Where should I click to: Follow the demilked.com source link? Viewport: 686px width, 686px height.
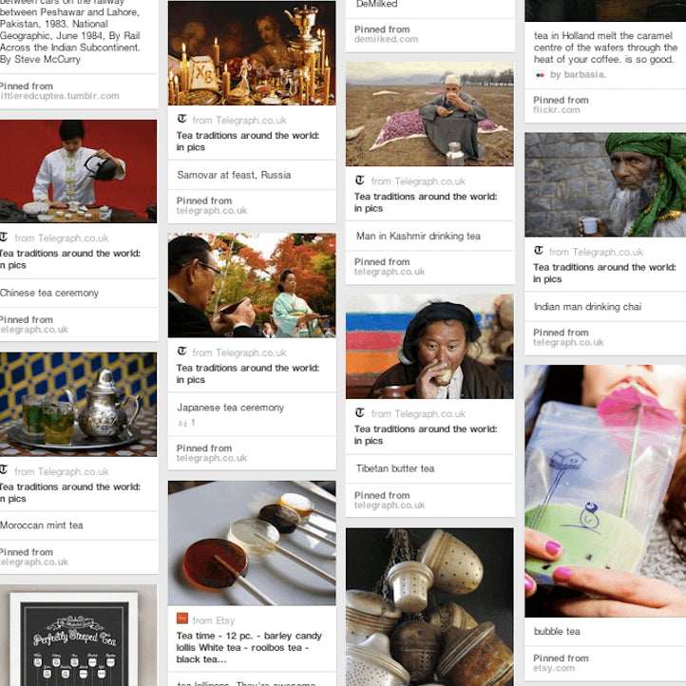(x=386, y=39)
